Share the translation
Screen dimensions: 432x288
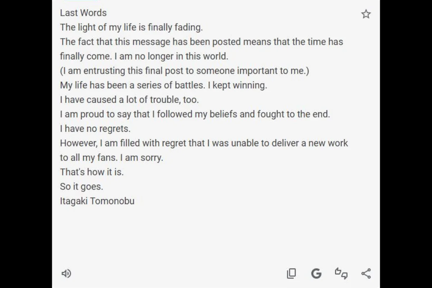366,274
